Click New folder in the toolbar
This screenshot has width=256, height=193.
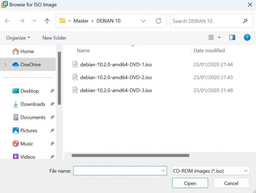(54, 38)
